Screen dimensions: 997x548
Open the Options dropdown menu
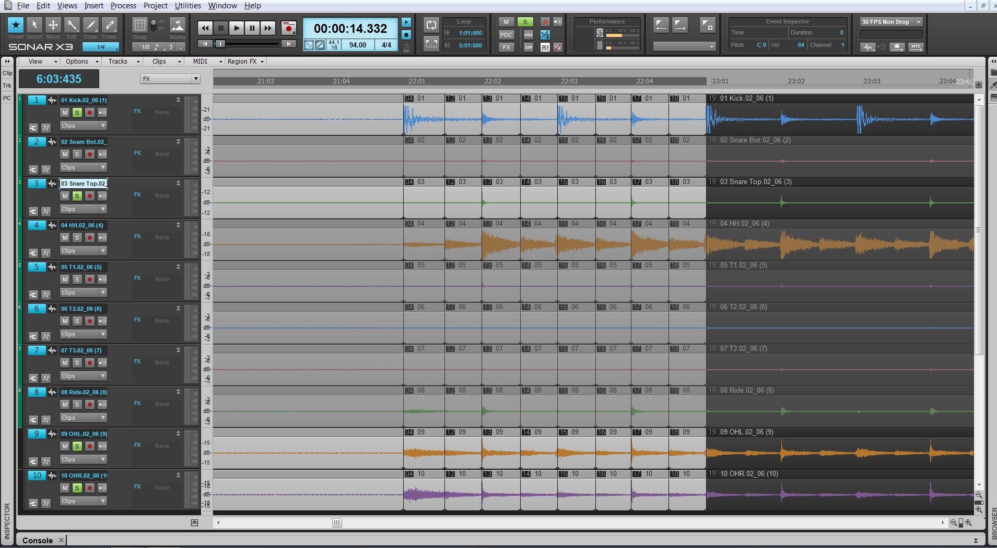(81, 62)
